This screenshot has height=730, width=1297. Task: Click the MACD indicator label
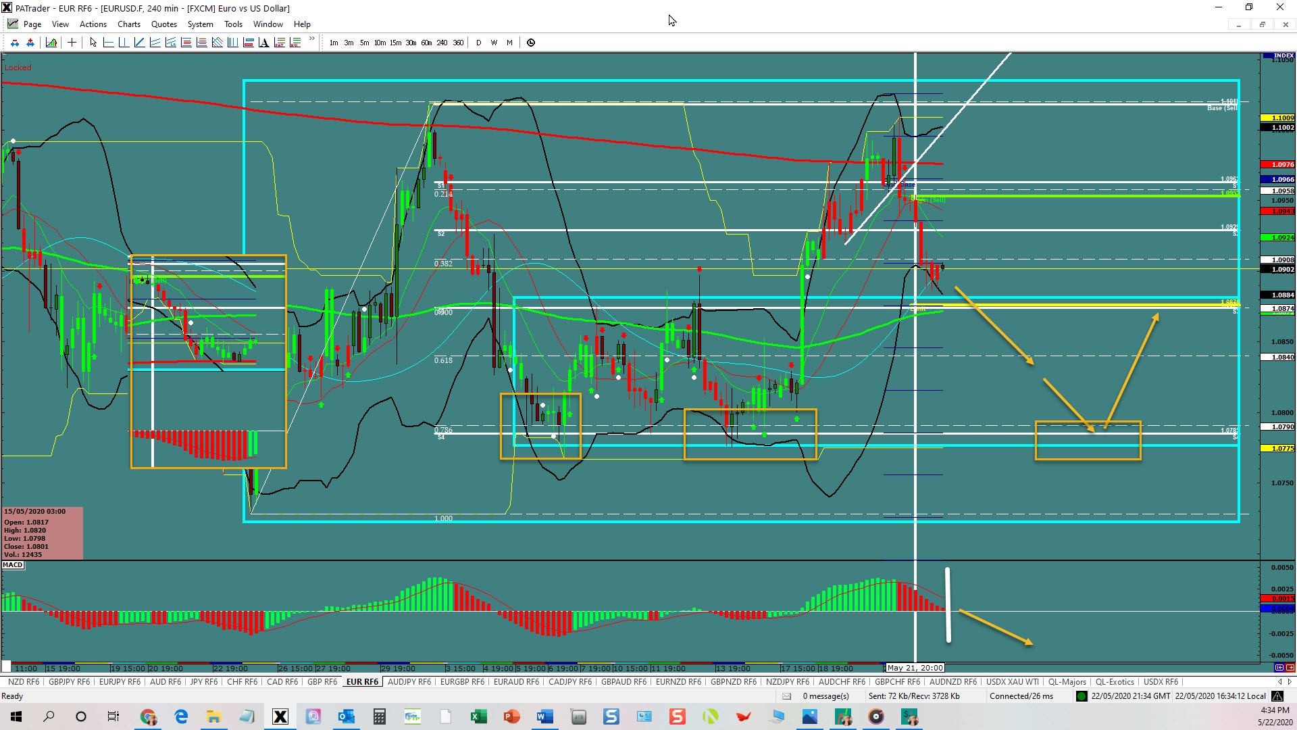tap(13, 565)
